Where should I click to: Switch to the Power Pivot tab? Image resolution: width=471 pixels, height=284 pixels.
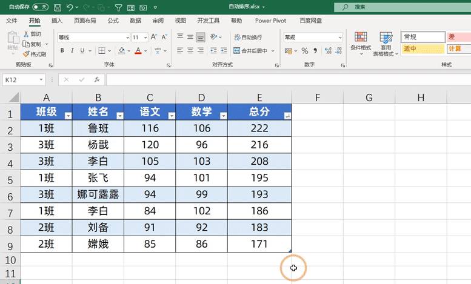(x=270, y=21)
